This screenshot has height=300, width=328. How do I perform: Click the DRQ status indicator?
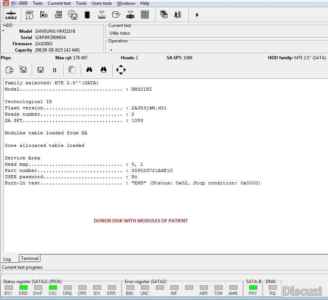click(x=68, y=287)
